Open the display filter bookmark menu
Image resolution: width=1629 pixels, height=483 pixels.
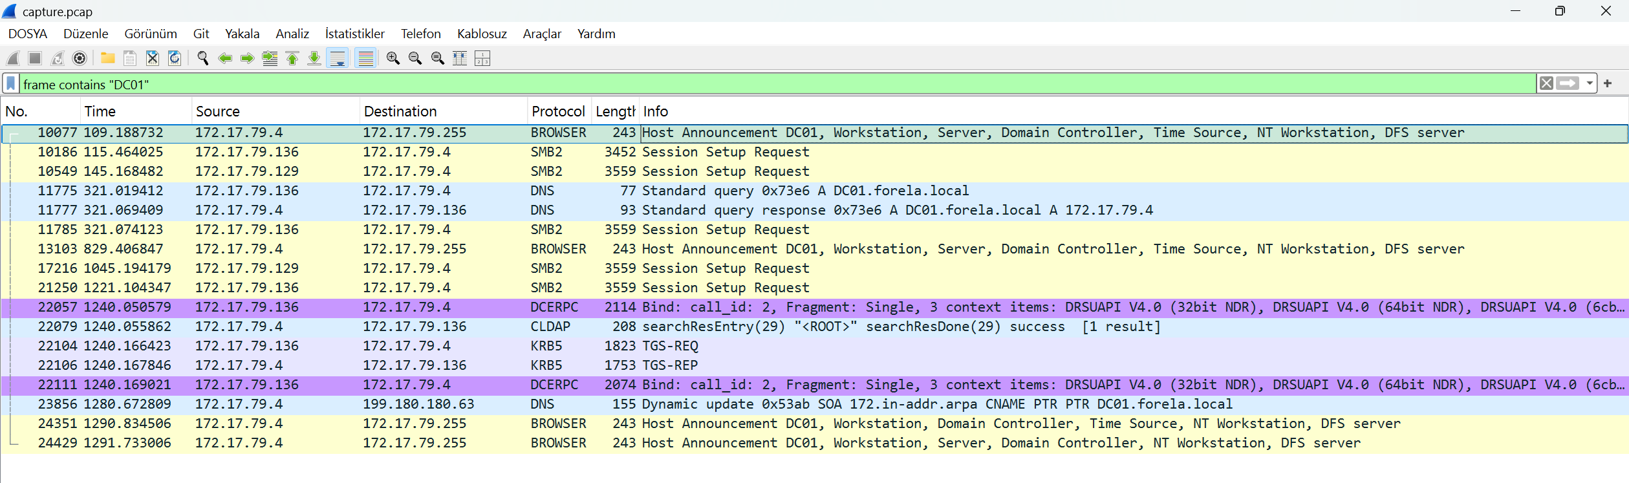pos(11,84)
